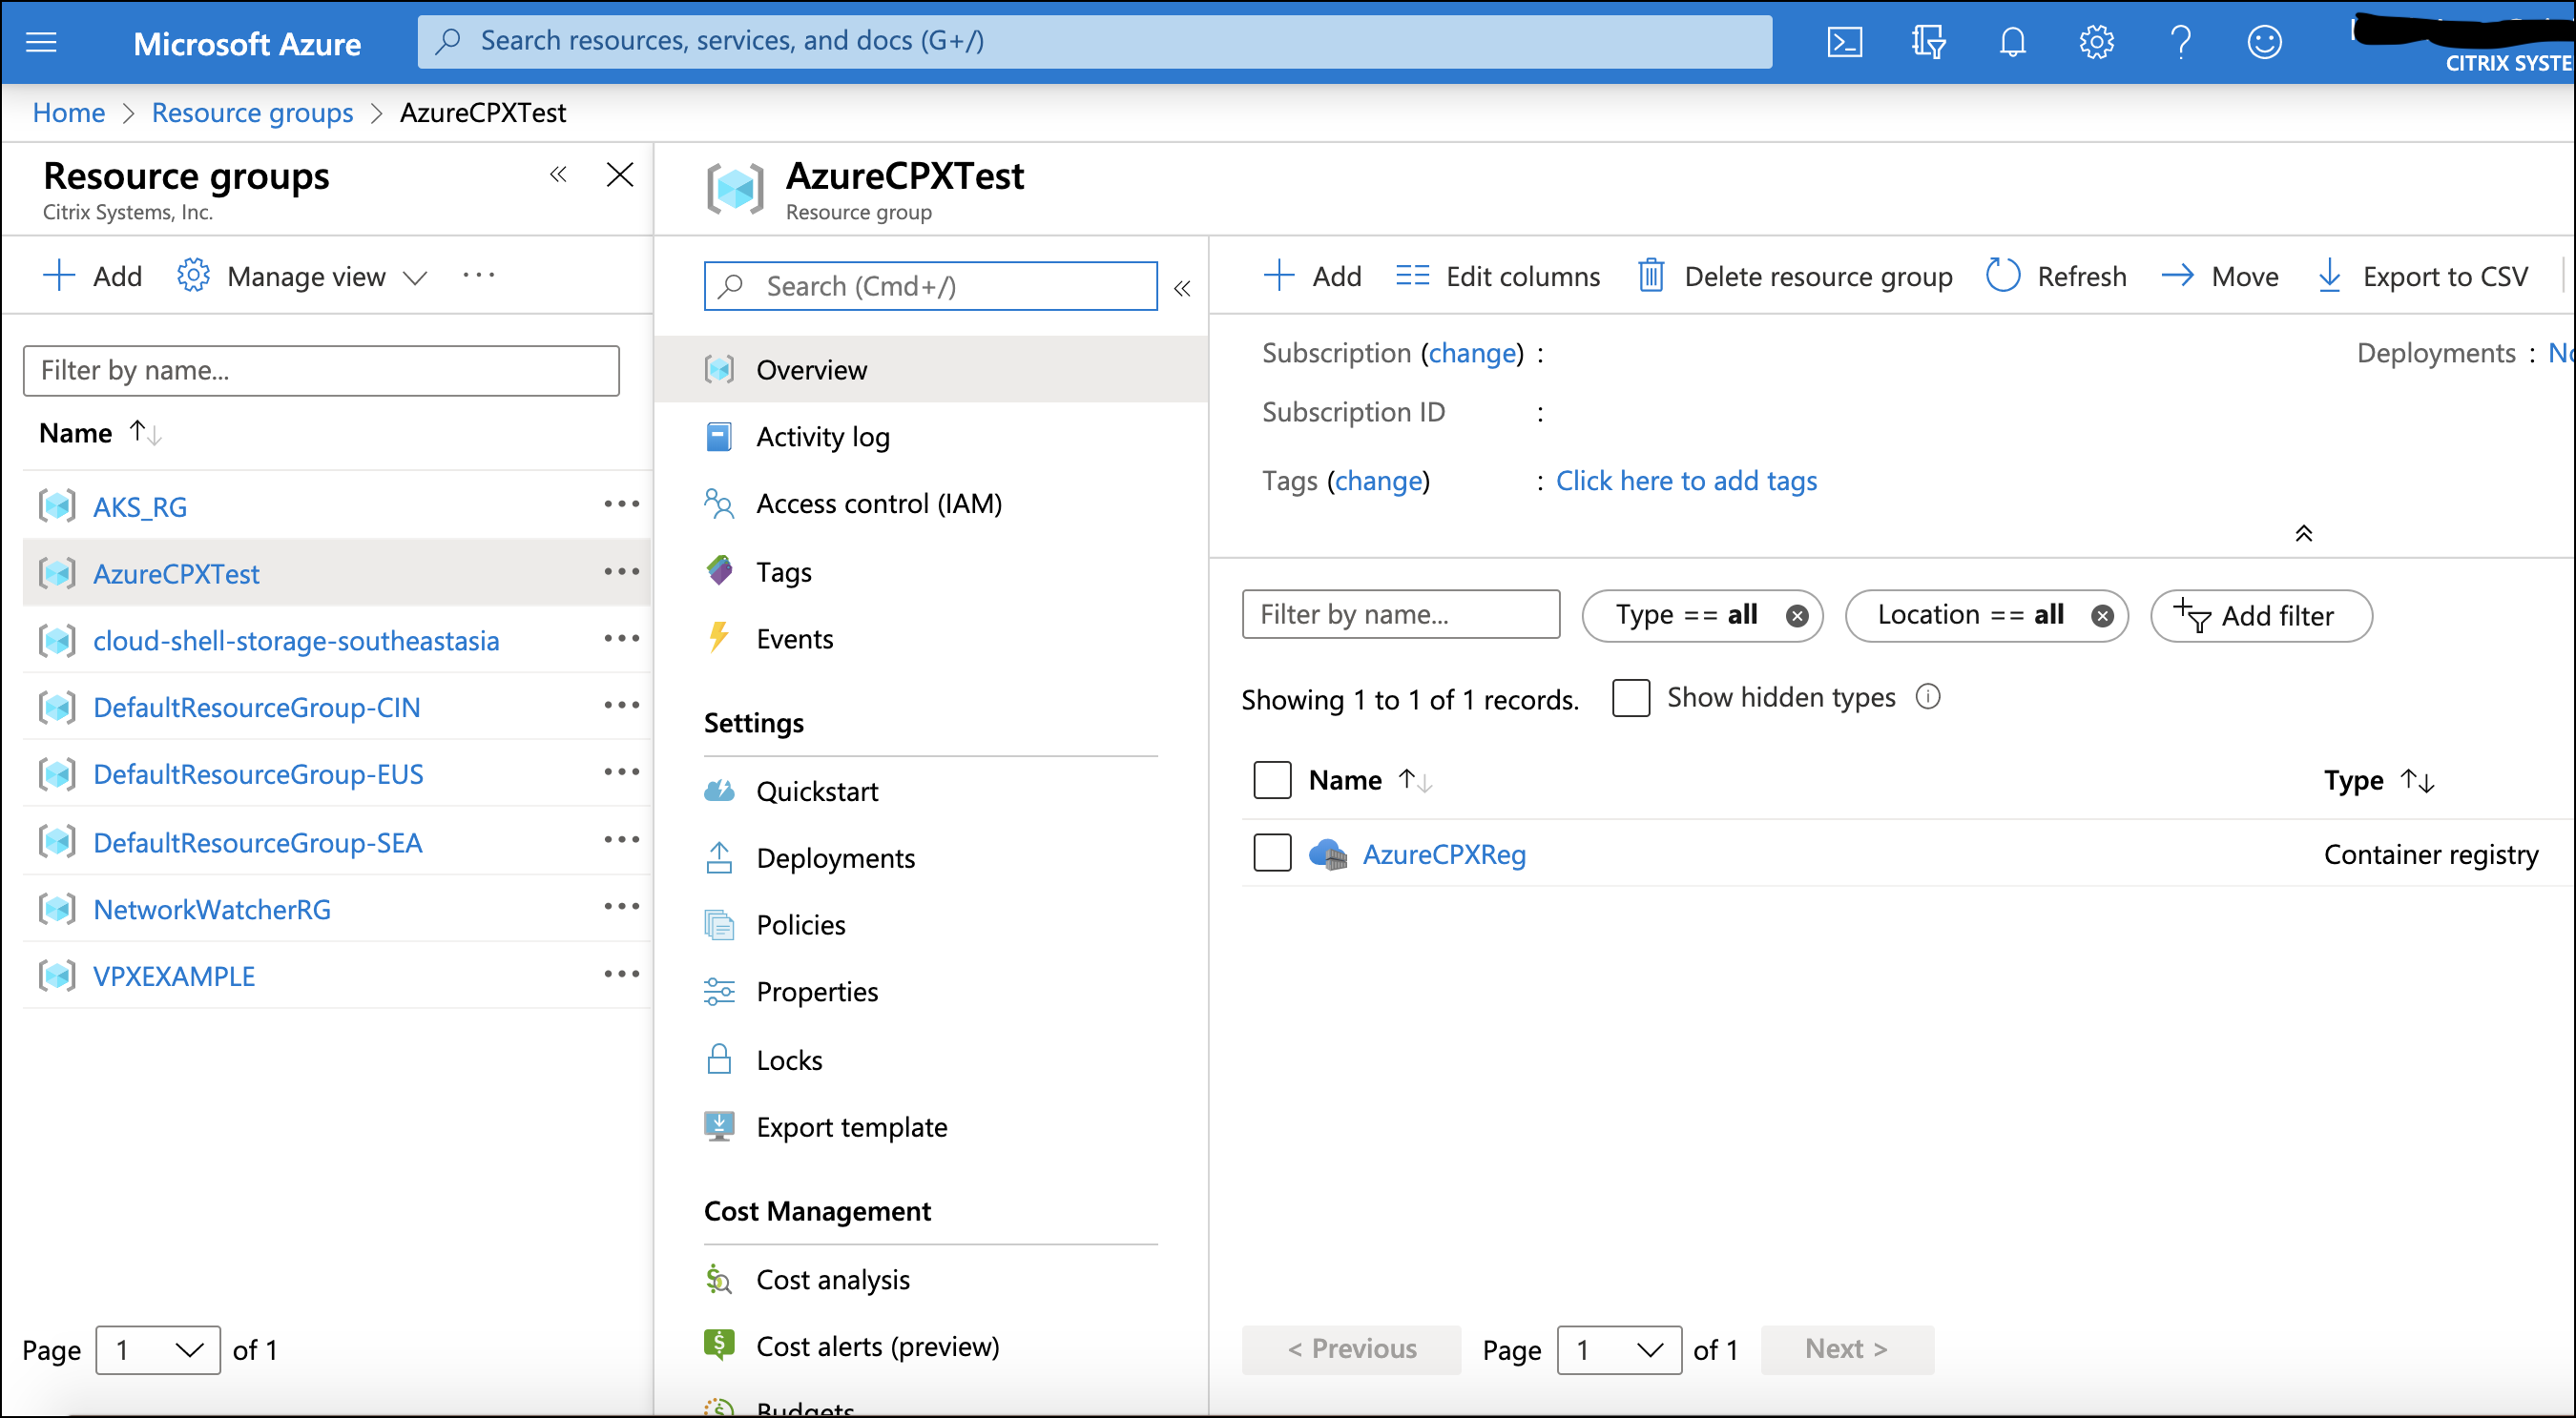Click change next to Subscription
Screen dimensions: 2576x1418
click(1472, 354)
